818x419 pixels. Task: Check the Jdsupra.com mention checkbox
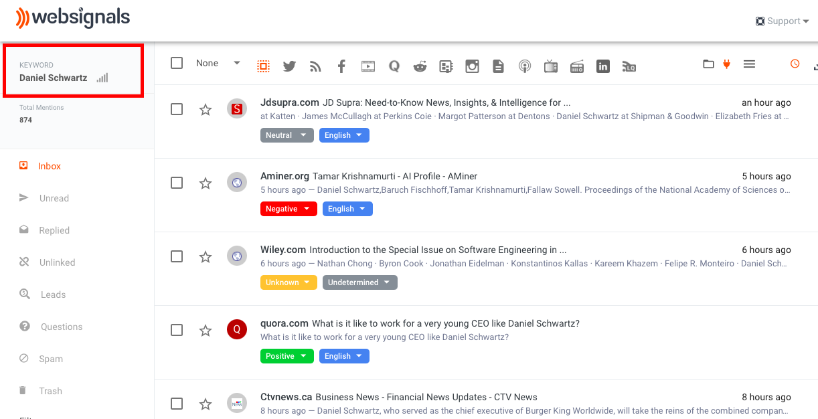(x=177, y=109)
